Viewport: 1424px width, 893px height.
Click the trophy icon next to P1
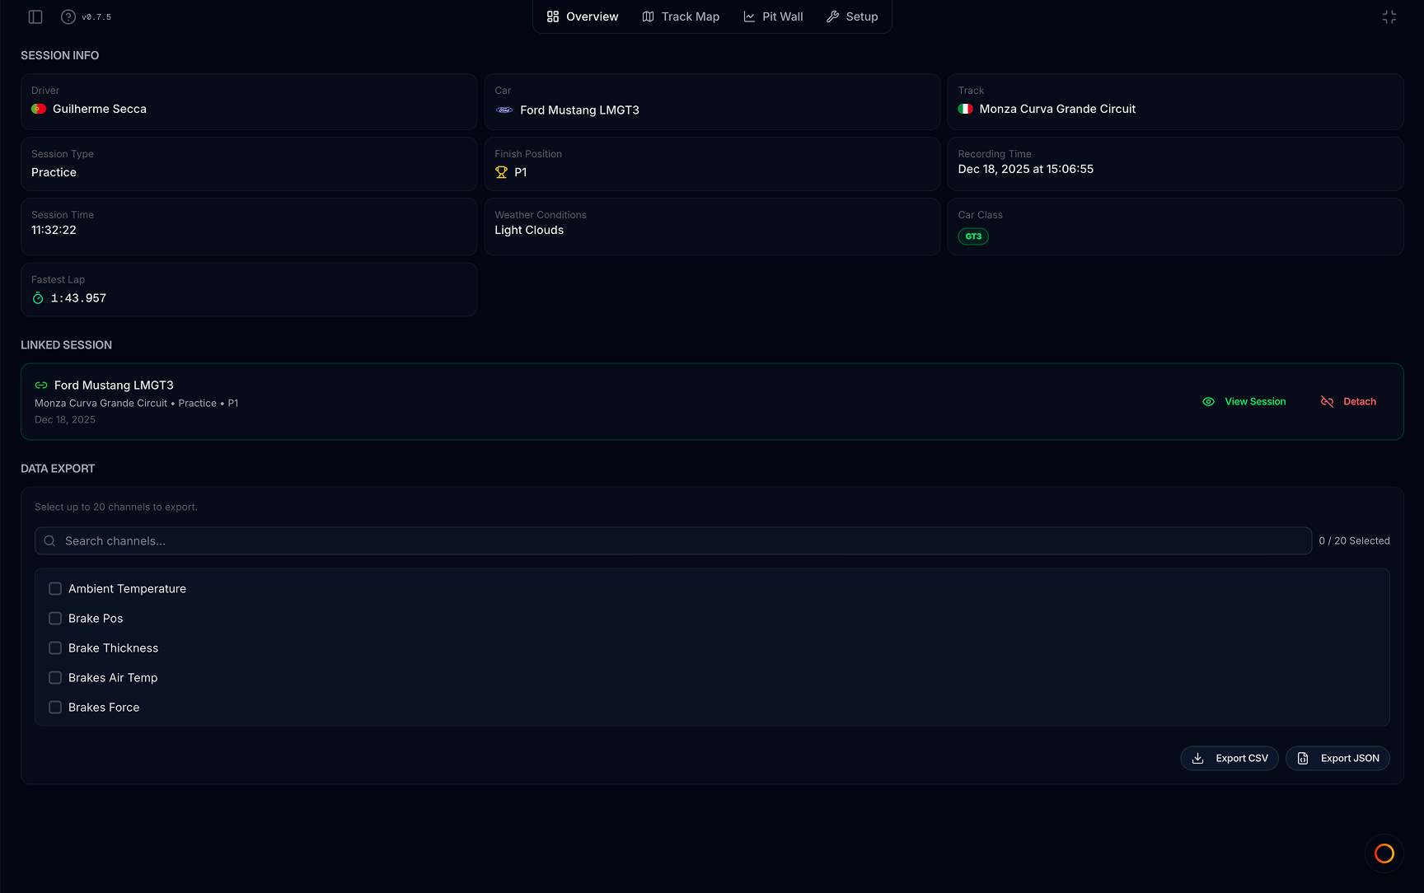pyautogui.click(x=501, y=172)
